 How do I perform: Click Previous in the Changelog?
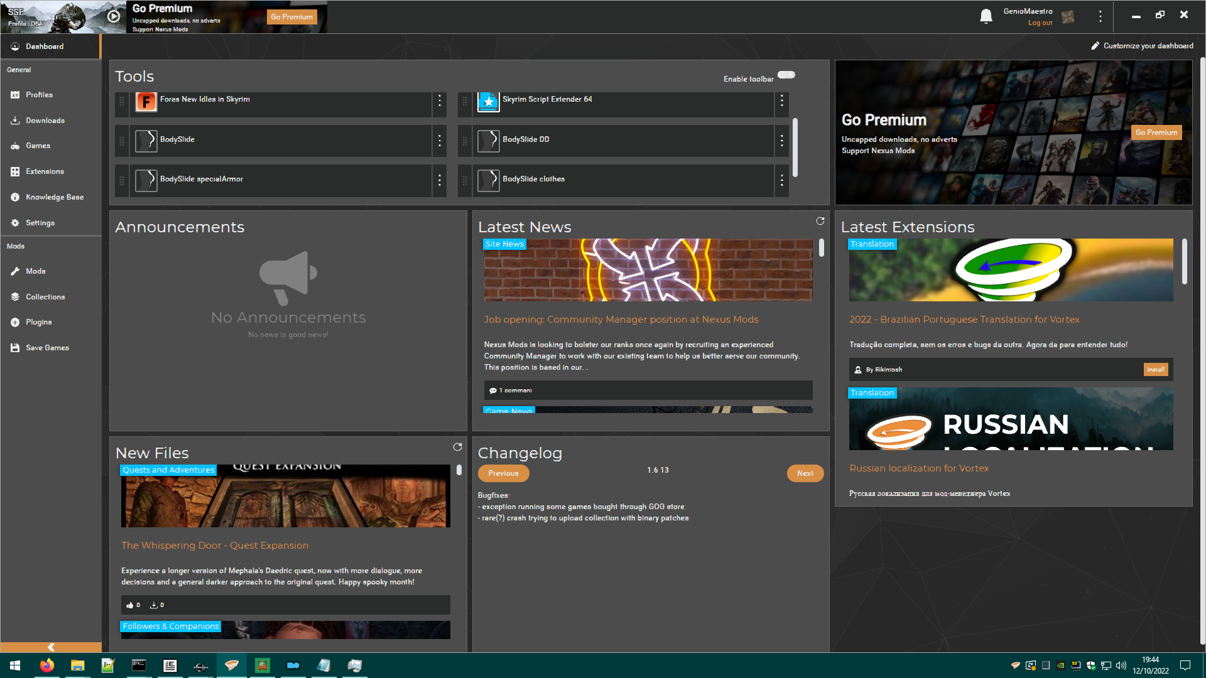pyautogui.click(x=503, y=473)
